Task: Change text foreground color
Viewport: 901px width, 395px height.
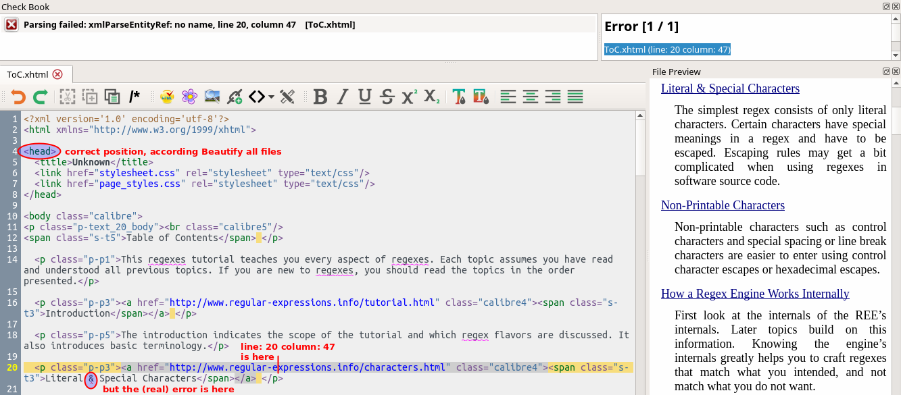Action: (x=459, y=97)
